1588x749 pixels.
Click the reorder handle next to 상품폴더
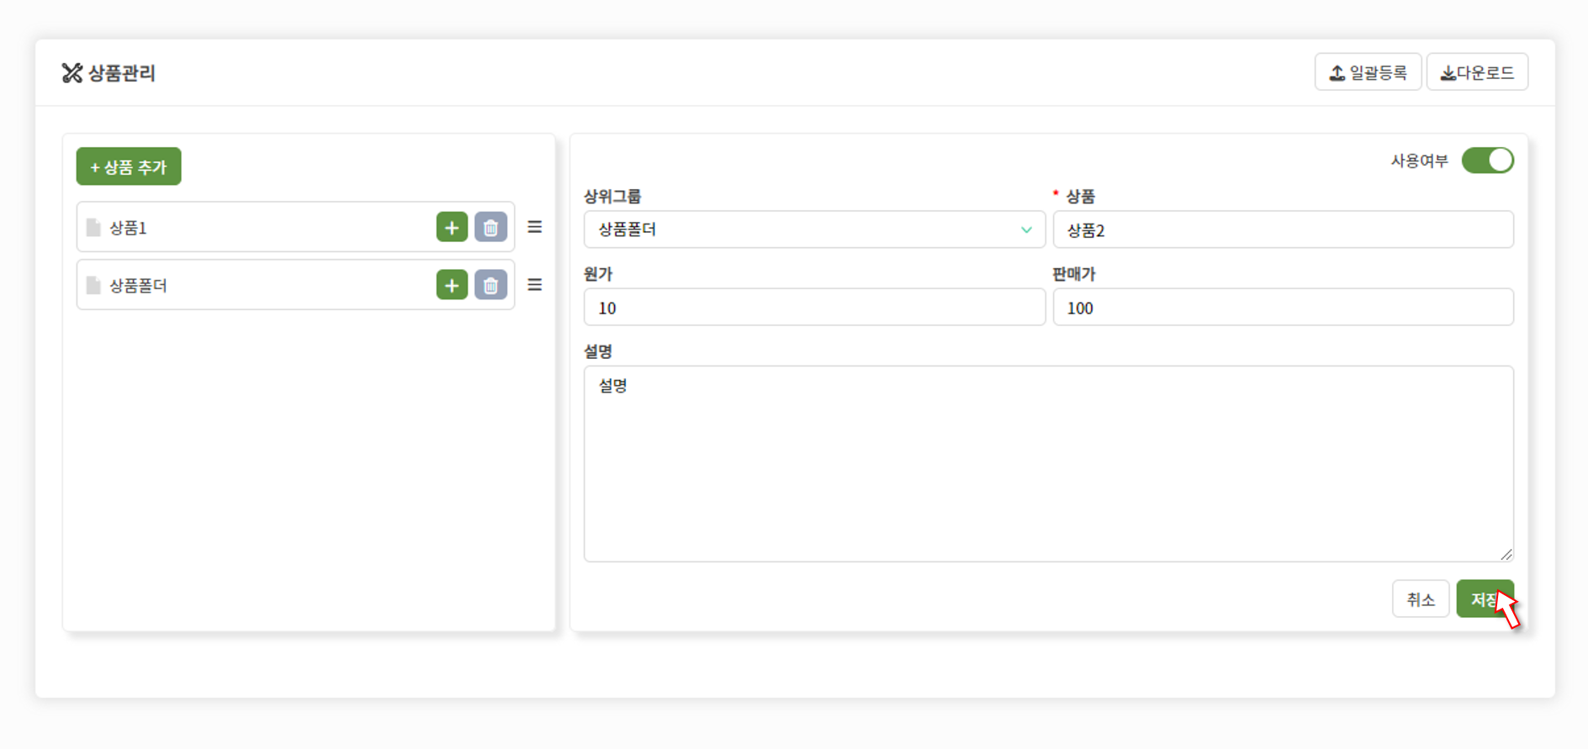[535, 285]
